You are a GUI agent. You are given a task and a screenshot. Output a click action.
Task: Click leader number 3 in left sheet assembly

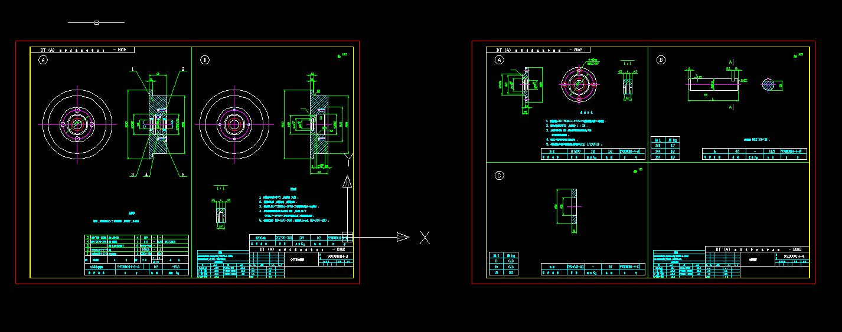click(133, 175)
